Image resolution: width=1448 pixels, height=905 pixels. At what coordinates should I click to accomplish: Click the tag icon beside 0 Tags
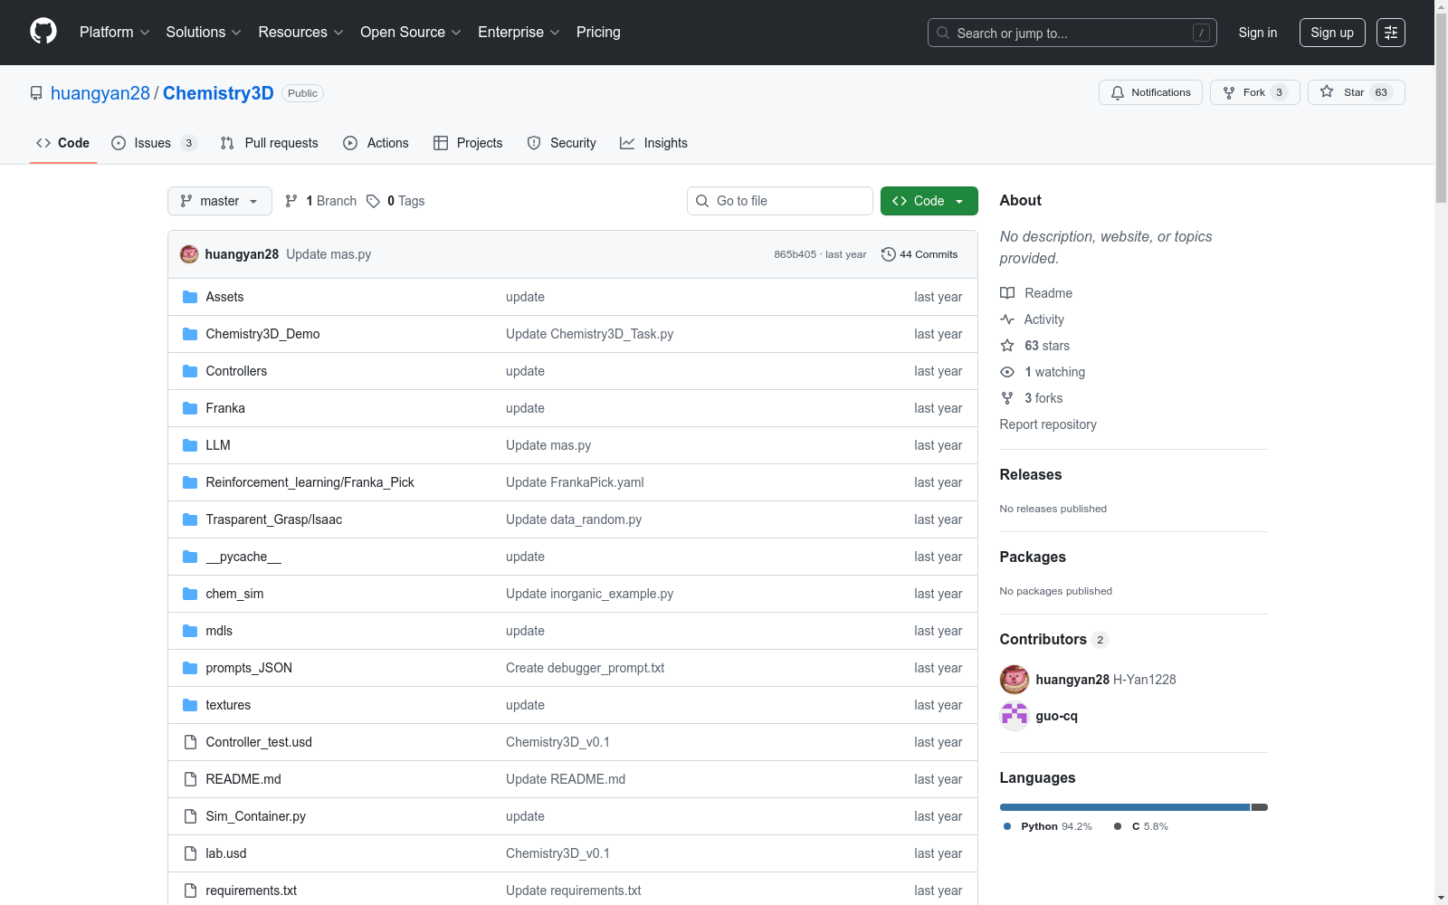373,201
